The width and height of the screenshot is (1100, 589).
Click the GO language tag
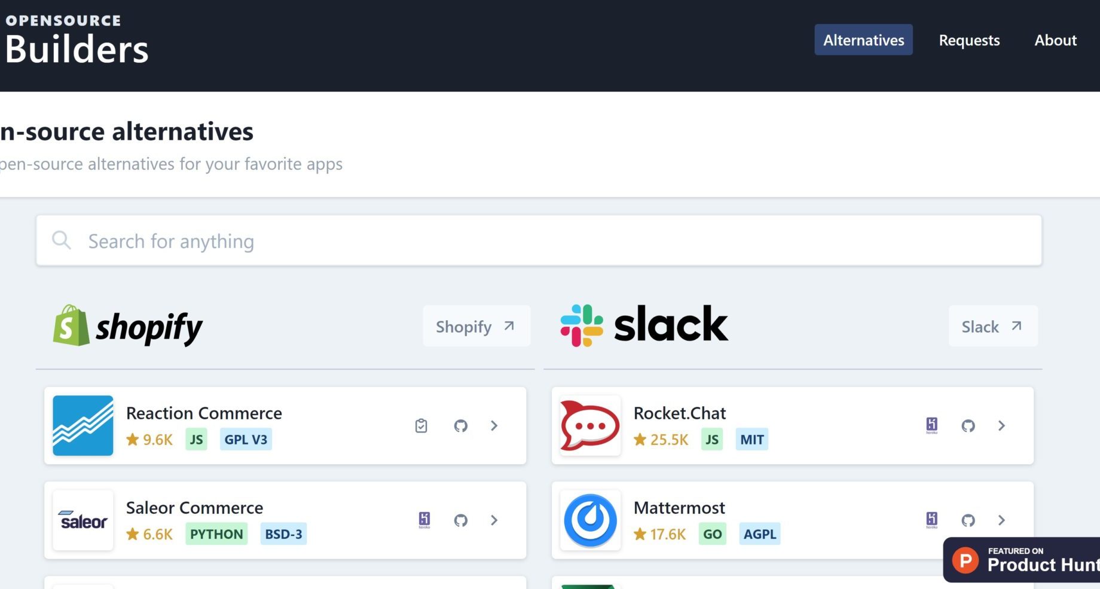[x=713, y=534]
